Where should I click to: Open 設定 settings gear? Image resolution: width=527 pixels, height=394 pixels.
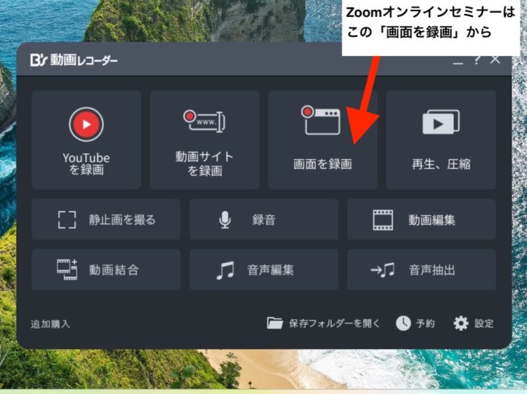474,324
